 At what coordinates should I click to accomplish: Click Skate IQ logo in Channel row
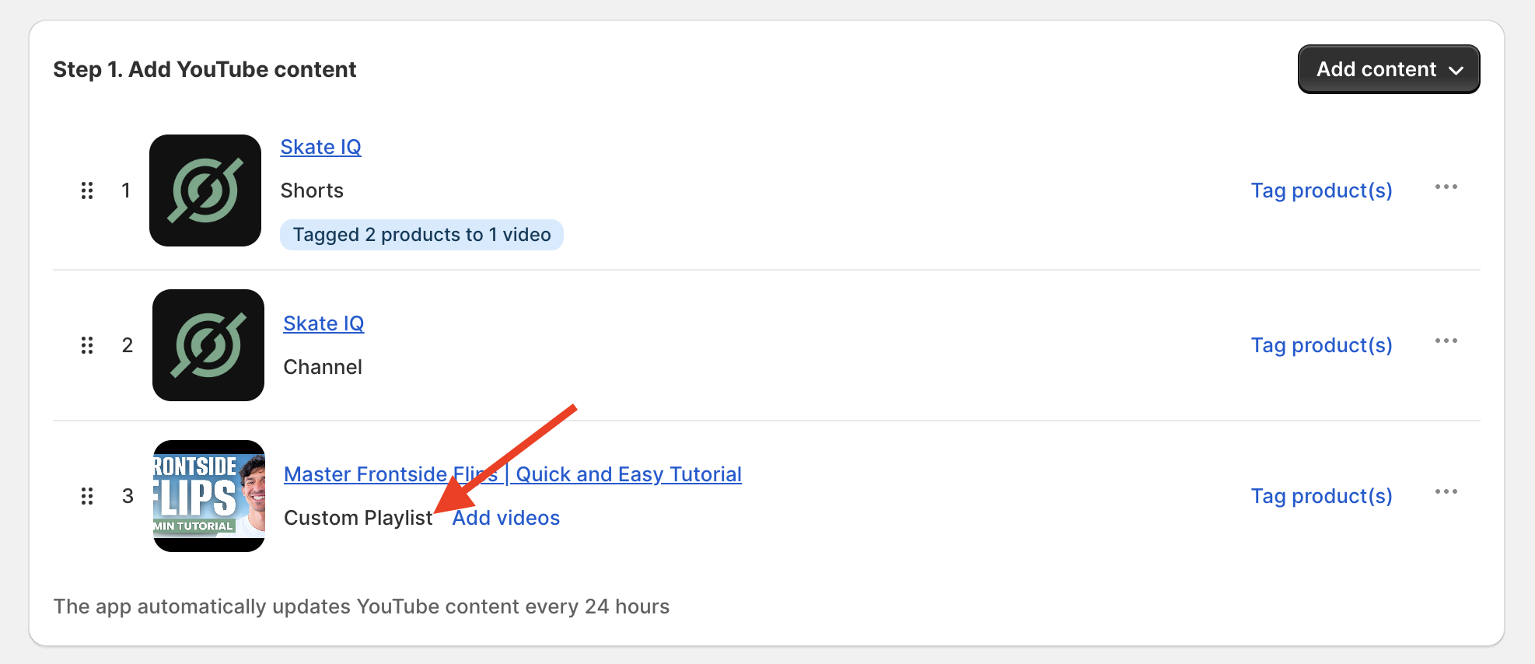coord(208,345)
